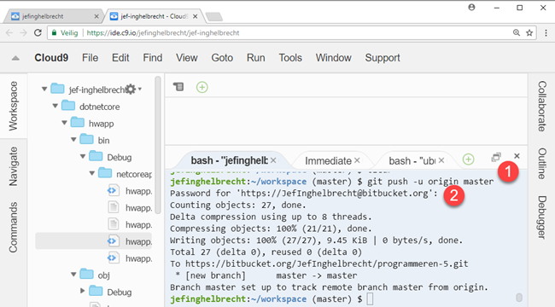The image size is (555, 307).
Task: Switch to bash "ubu" terminal tab
Action: point(412,161)
